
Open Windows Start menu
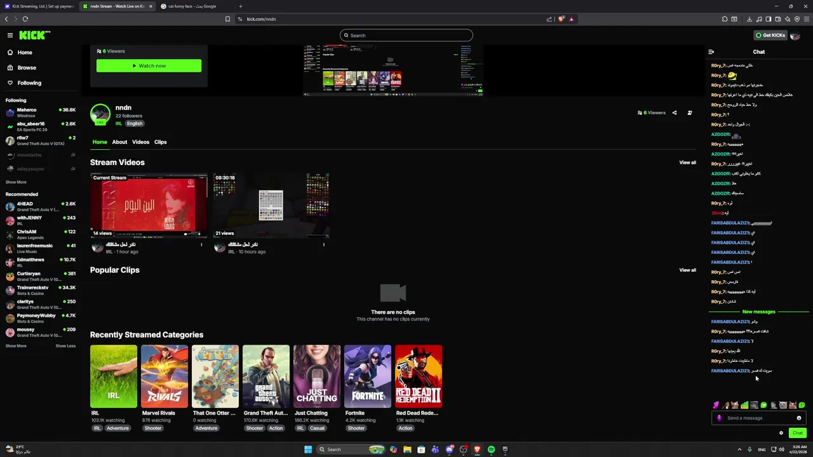coord(308,449)
